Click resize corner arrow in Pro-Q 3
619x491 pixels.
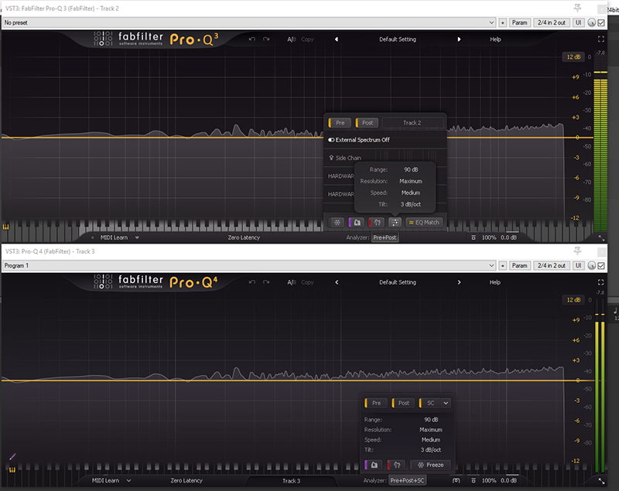click(601, 238)
